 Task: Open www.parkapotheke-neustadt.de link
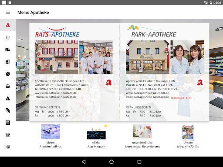point(147,93)
